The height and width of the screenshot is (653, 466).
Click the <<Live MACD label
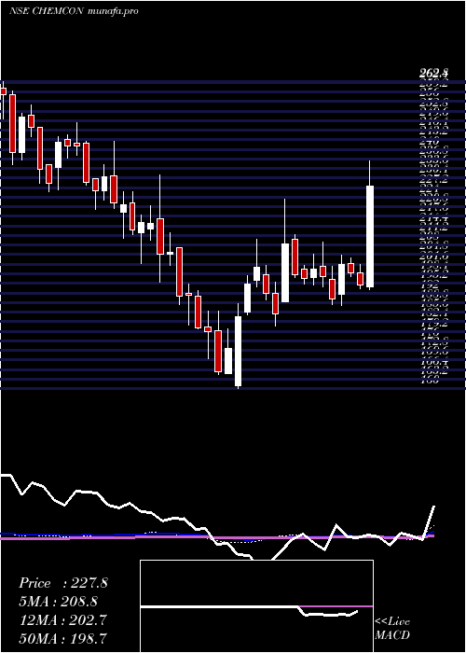(392, 628)
